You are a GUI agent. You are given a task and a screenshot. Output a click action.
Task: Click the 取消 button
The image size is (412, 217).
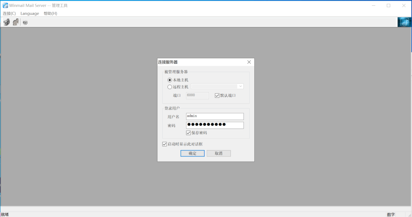point(218,153)
